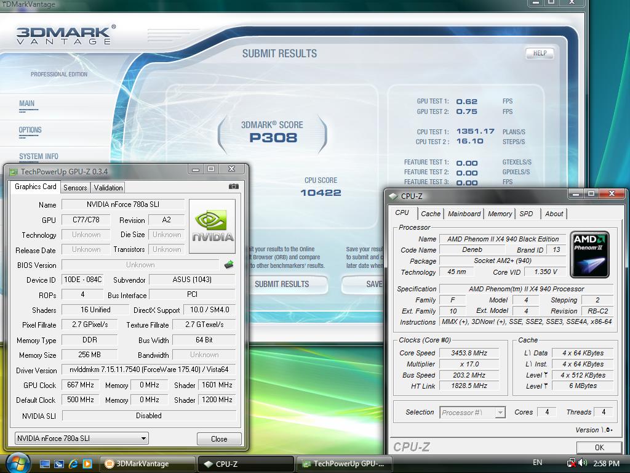This screenshot has width=630, height=473.
Task: Click the EN language indicator in taskbar
Action: pyautogui.click(x=538, y=463)
